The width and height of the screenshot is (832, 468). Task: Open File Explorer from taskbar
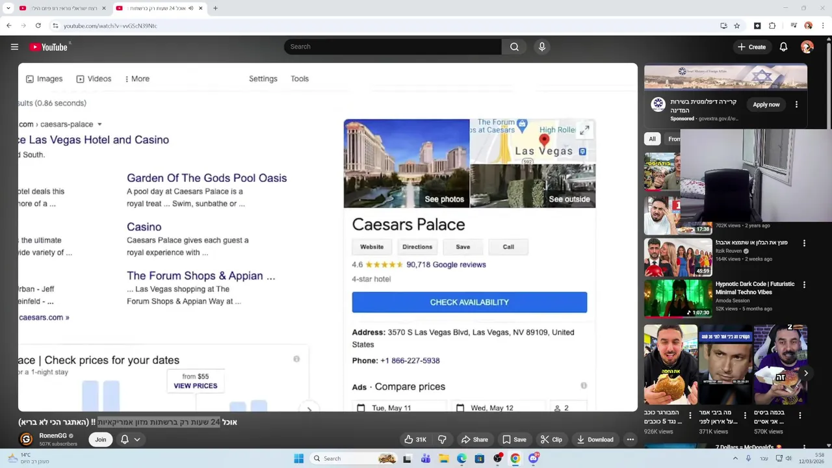444,458
